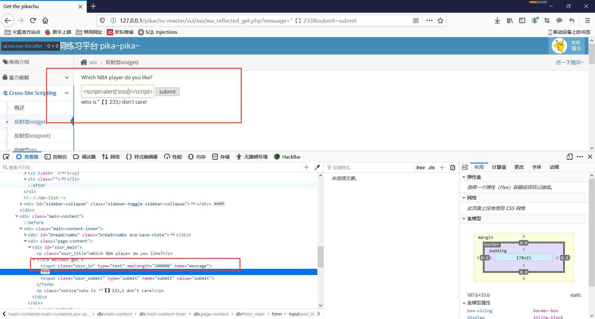The height and width of the screenshot is (319, 595).
Task: Click the 点一下提示 hint link
Action: 569,63
